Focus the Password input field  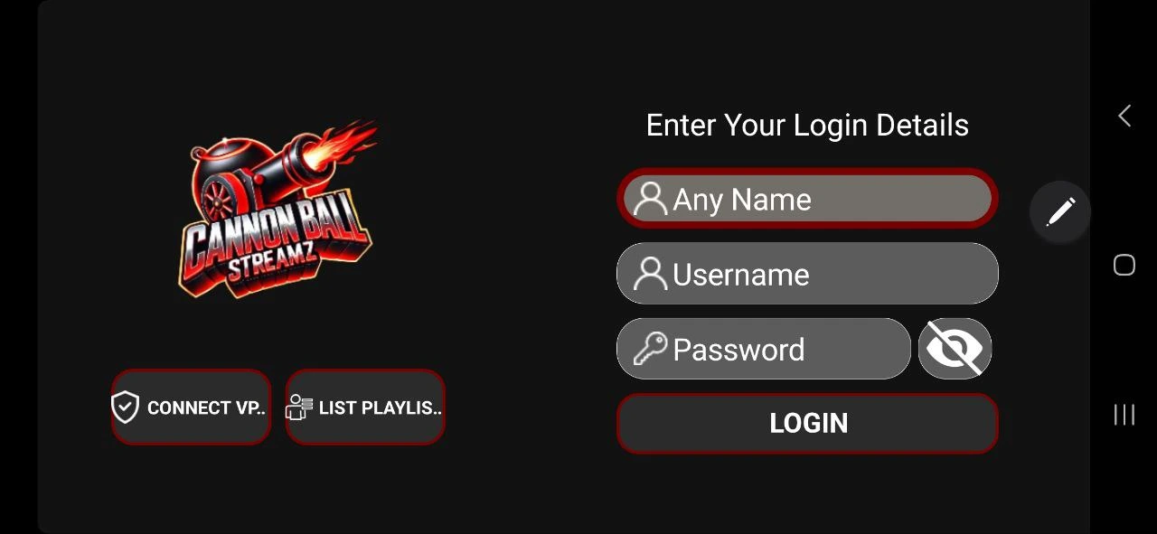(x=764, y=349)
